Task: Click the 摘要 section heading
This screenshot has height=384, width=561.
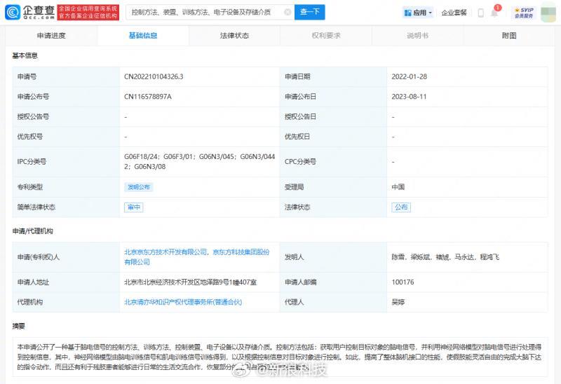Action: (x=19, y=326)
